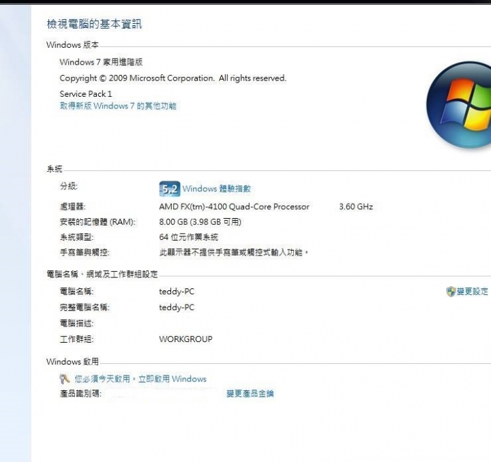Click the teddy-PC value next to 完整電腦名稱

click(x=177, y=307)
